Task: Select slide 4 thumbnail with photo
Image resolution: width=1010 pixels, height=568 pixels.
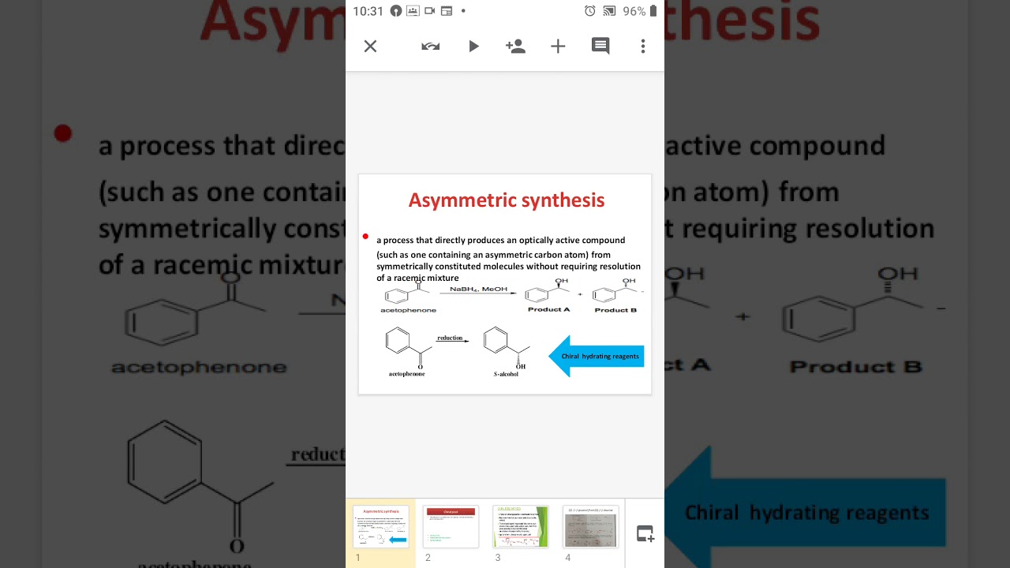Action: [x=590, y=526]
